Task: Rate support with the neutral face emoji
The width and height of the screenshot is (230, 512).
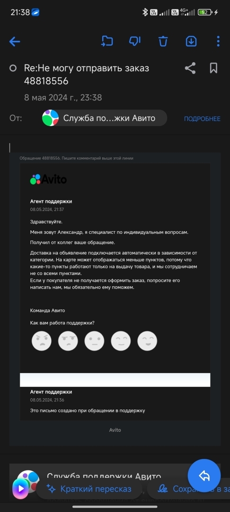Action: pos(94,341)
